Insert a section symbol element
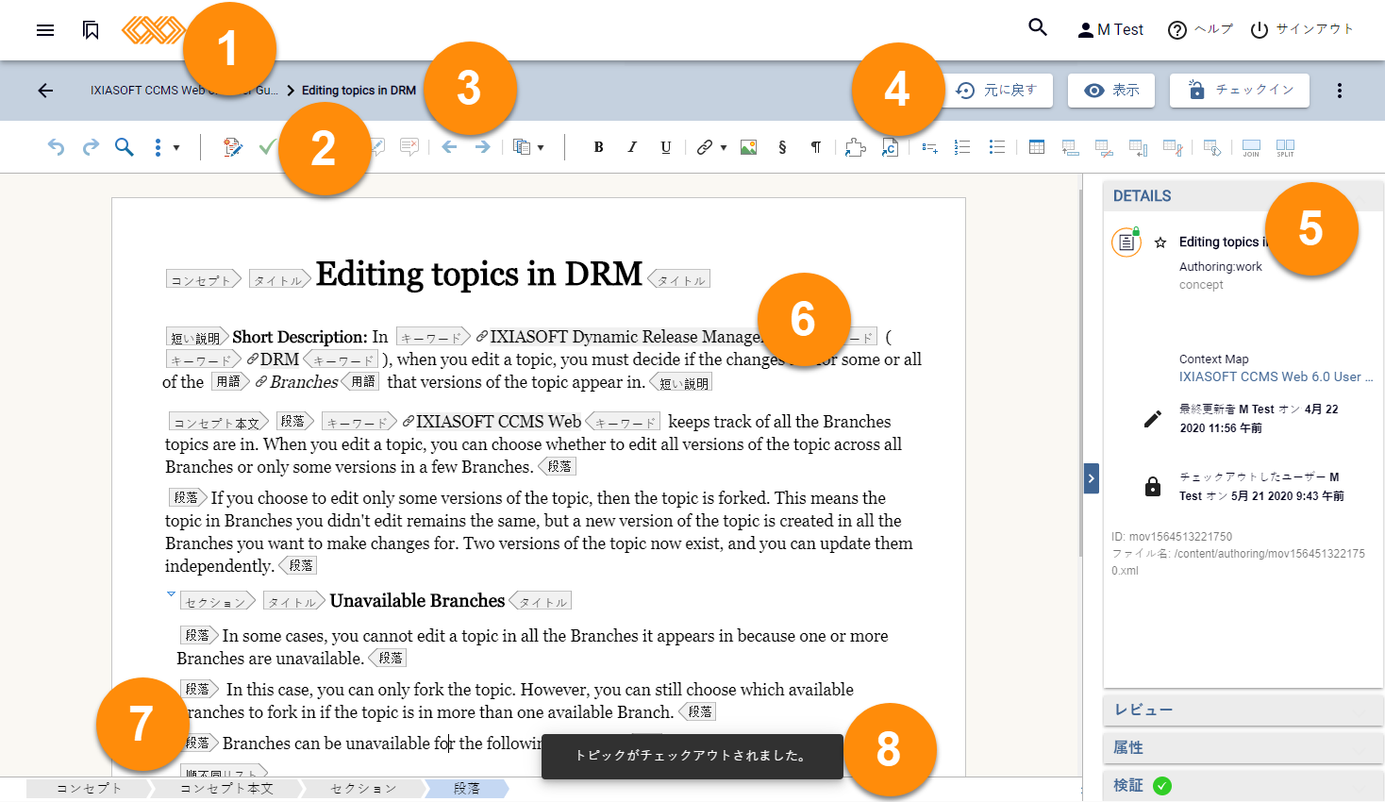 (782, 147)
